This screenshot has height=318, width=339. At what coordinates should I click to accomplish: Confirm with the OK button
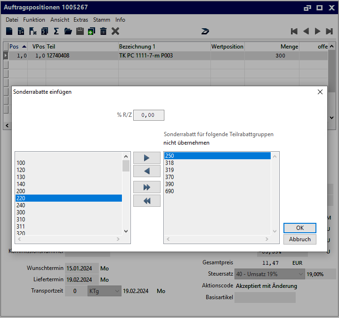coord(300,228)
